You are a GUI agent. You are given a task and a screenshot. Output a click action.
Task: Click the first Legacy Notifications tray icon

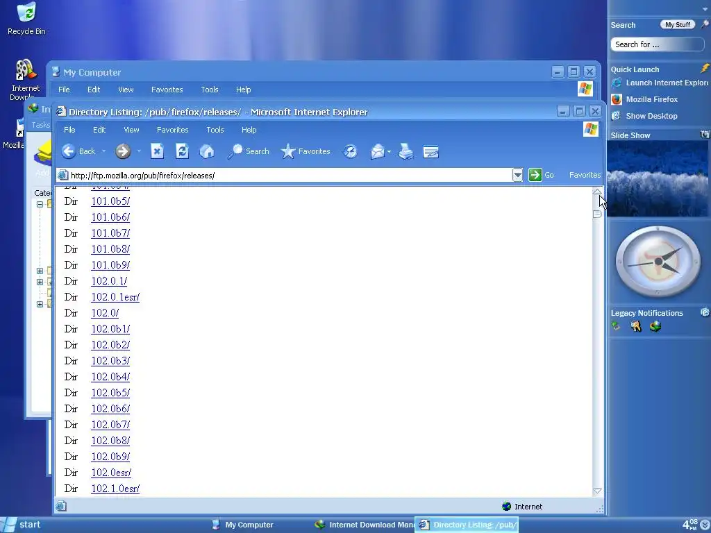616,326
